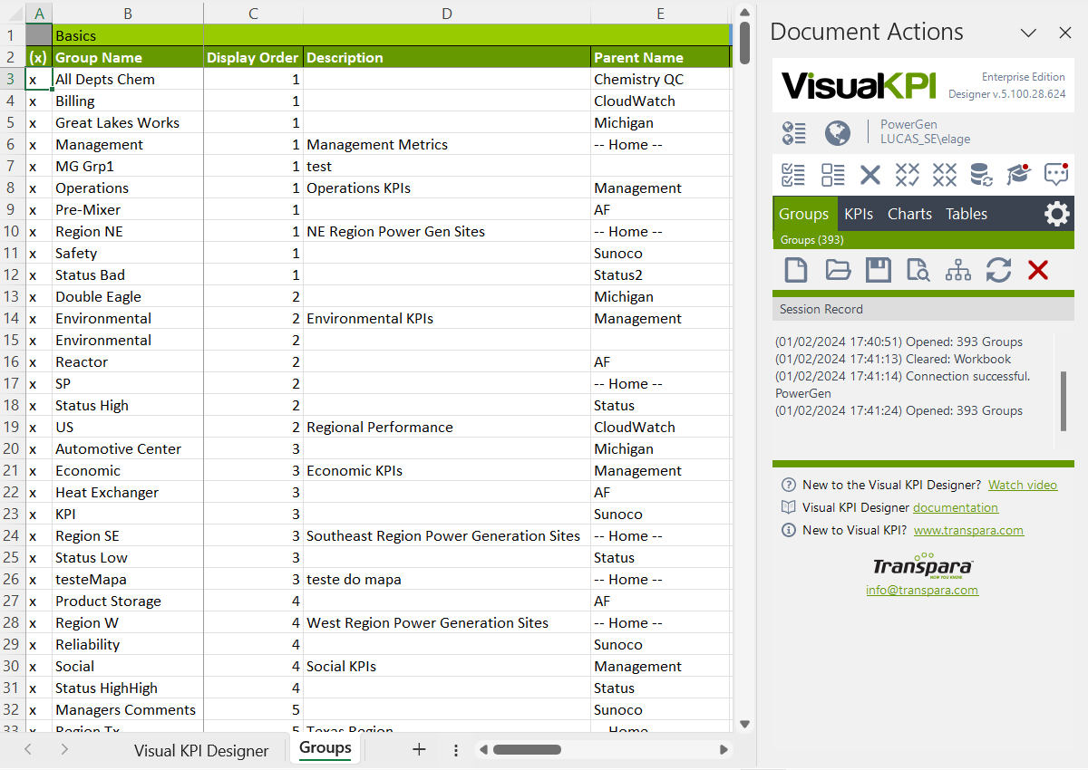
Task: Open the speech bubble feedback icon
Action: (x=1056, y=175)
